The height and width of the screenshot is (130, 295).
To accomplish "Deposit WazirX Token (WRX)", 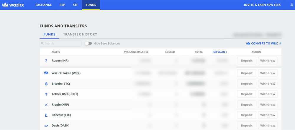I will click(x=247, y=73).
